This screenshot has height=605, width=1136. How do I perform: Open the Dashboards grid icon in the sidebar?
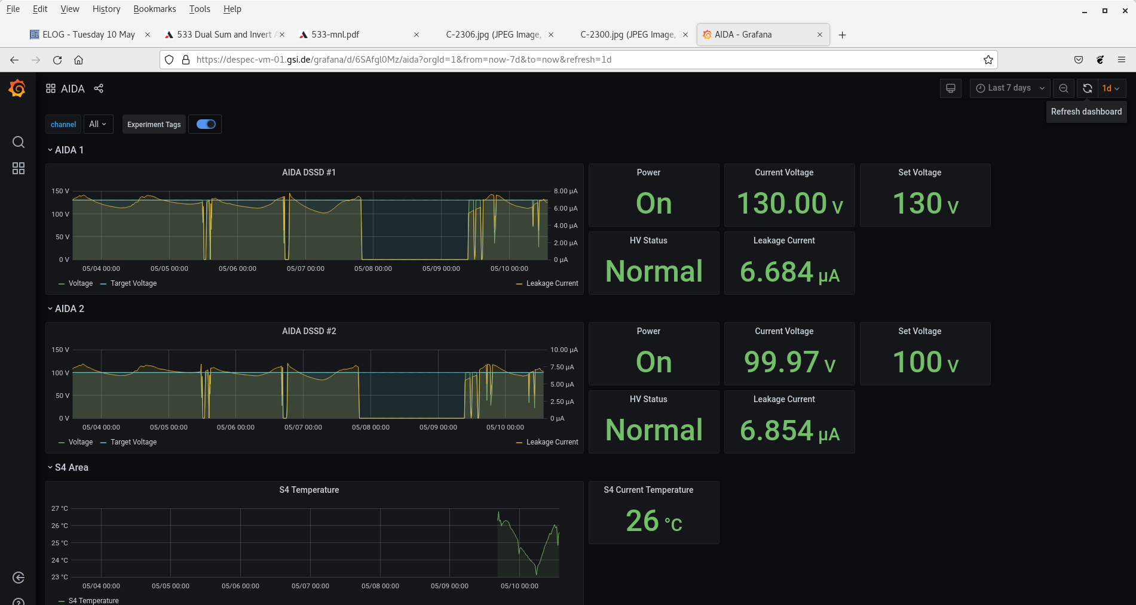click(x=19, y=168)
